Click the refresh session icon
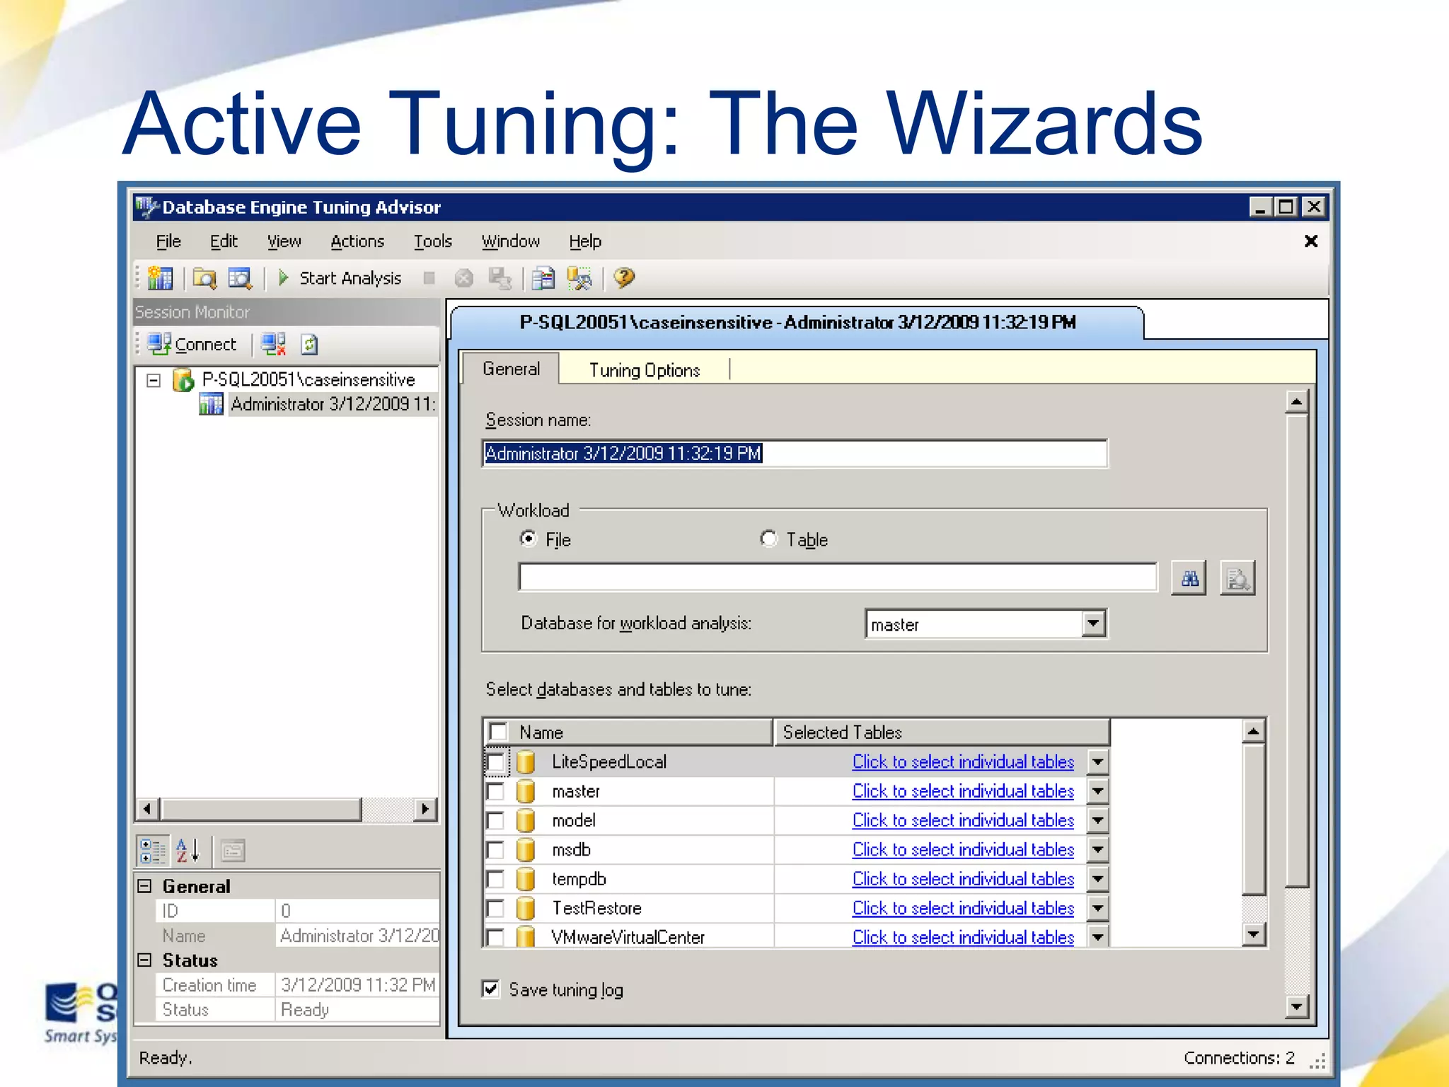 tap(309, 345)
